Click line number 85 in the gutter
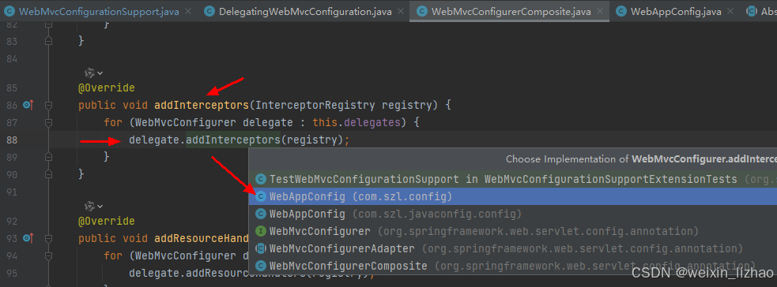 click(x=12, y=88)
